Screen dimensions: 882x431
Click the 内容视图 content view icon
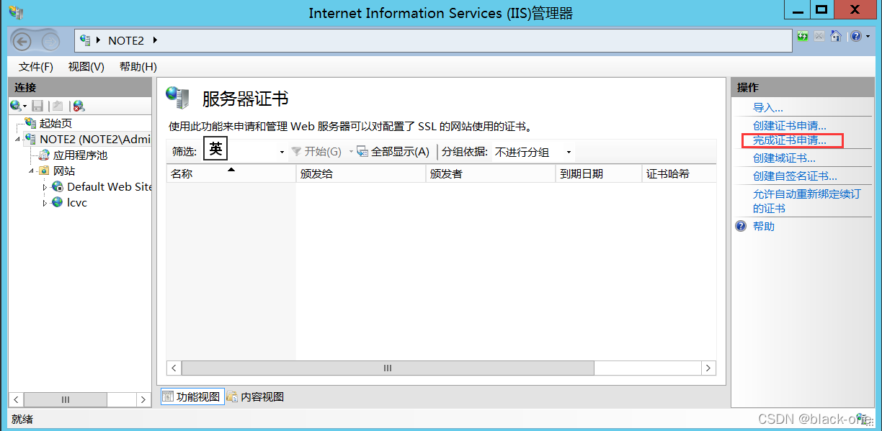point(232,396)
